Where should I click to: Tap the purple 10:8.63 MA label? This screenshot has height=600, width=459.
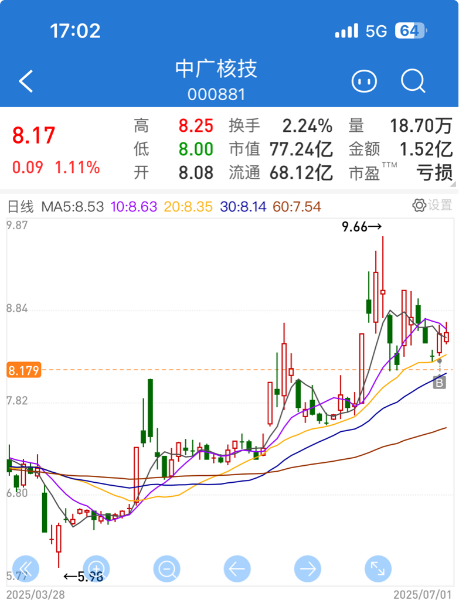point(134,207)
